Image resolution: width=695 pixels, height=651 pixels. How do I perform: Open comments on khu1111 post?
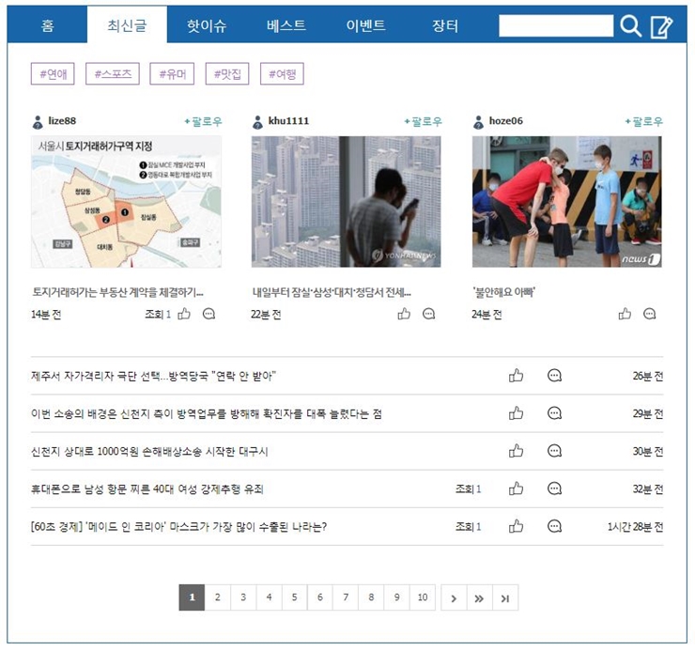pos(428,314)
